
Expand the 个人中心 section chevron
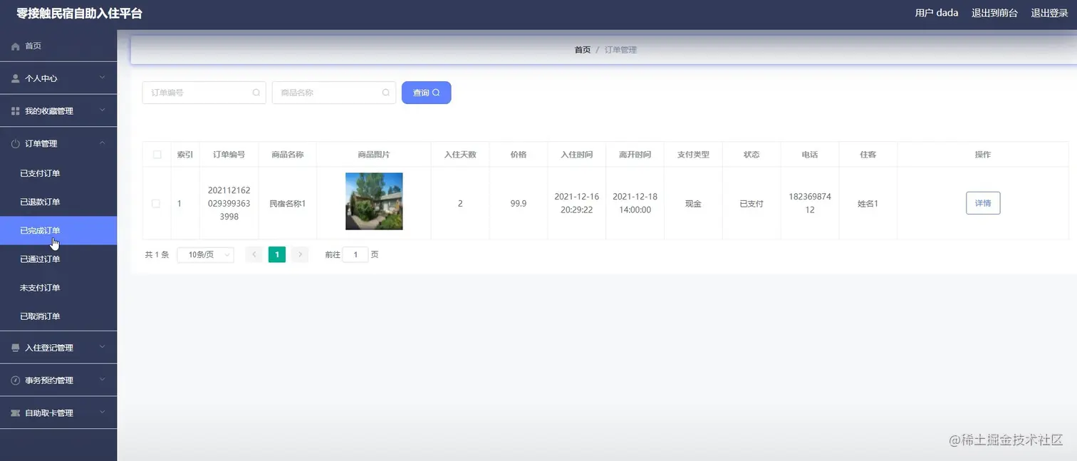(101, 78)
